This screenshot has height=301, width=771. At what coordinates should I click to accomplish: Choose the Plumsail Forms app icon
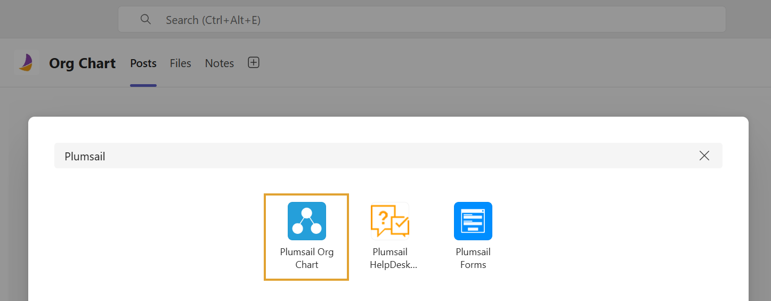473,221
